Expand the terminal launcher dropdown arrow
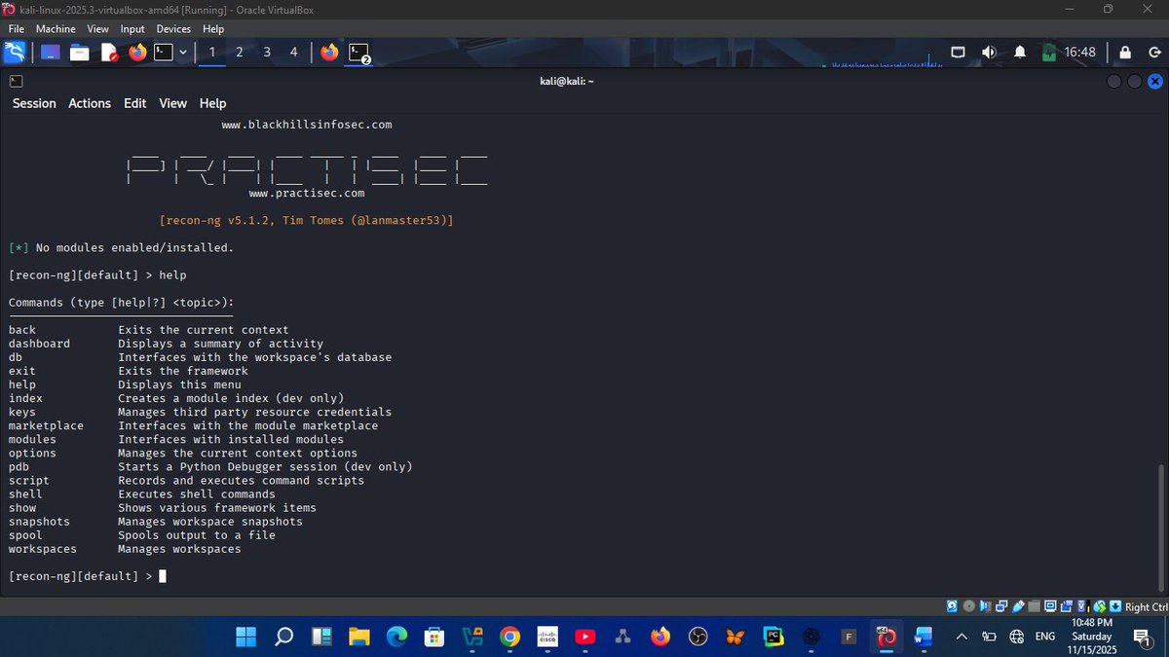Viewport: 1169px width, 657px height. tap(183, 53)
